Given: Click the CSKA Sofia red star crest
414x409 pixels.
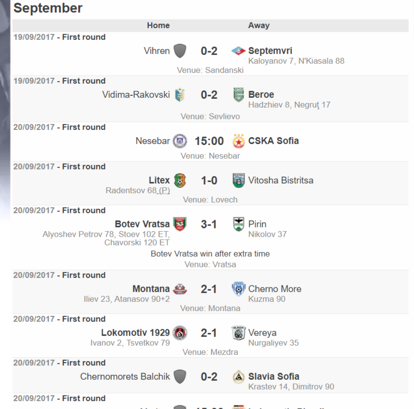Looking at the screenshot, I should (238, 141).
